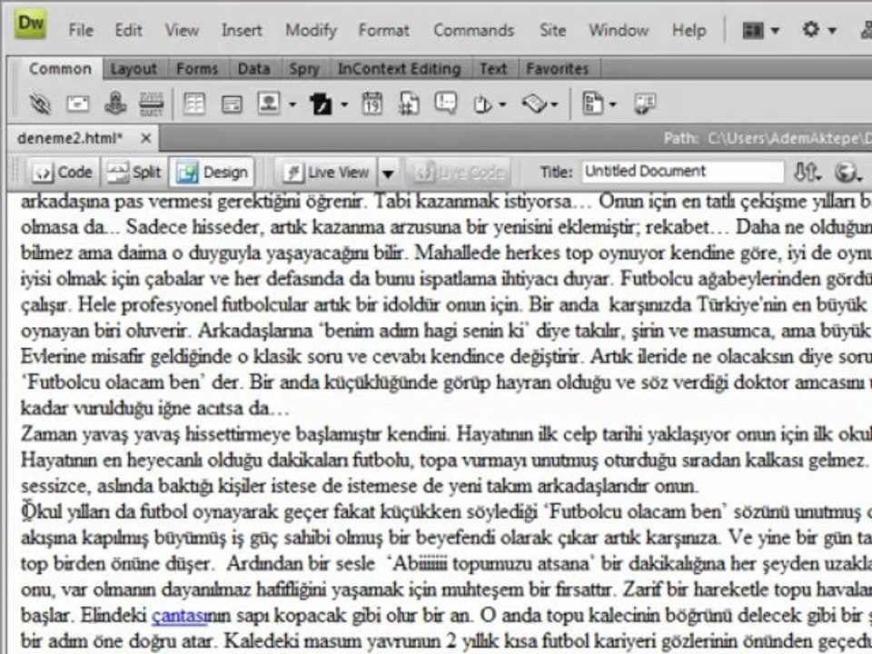Close the deneme2.html document tab
The width and height of the screenshot is (872, 654).
pos(145,138)
